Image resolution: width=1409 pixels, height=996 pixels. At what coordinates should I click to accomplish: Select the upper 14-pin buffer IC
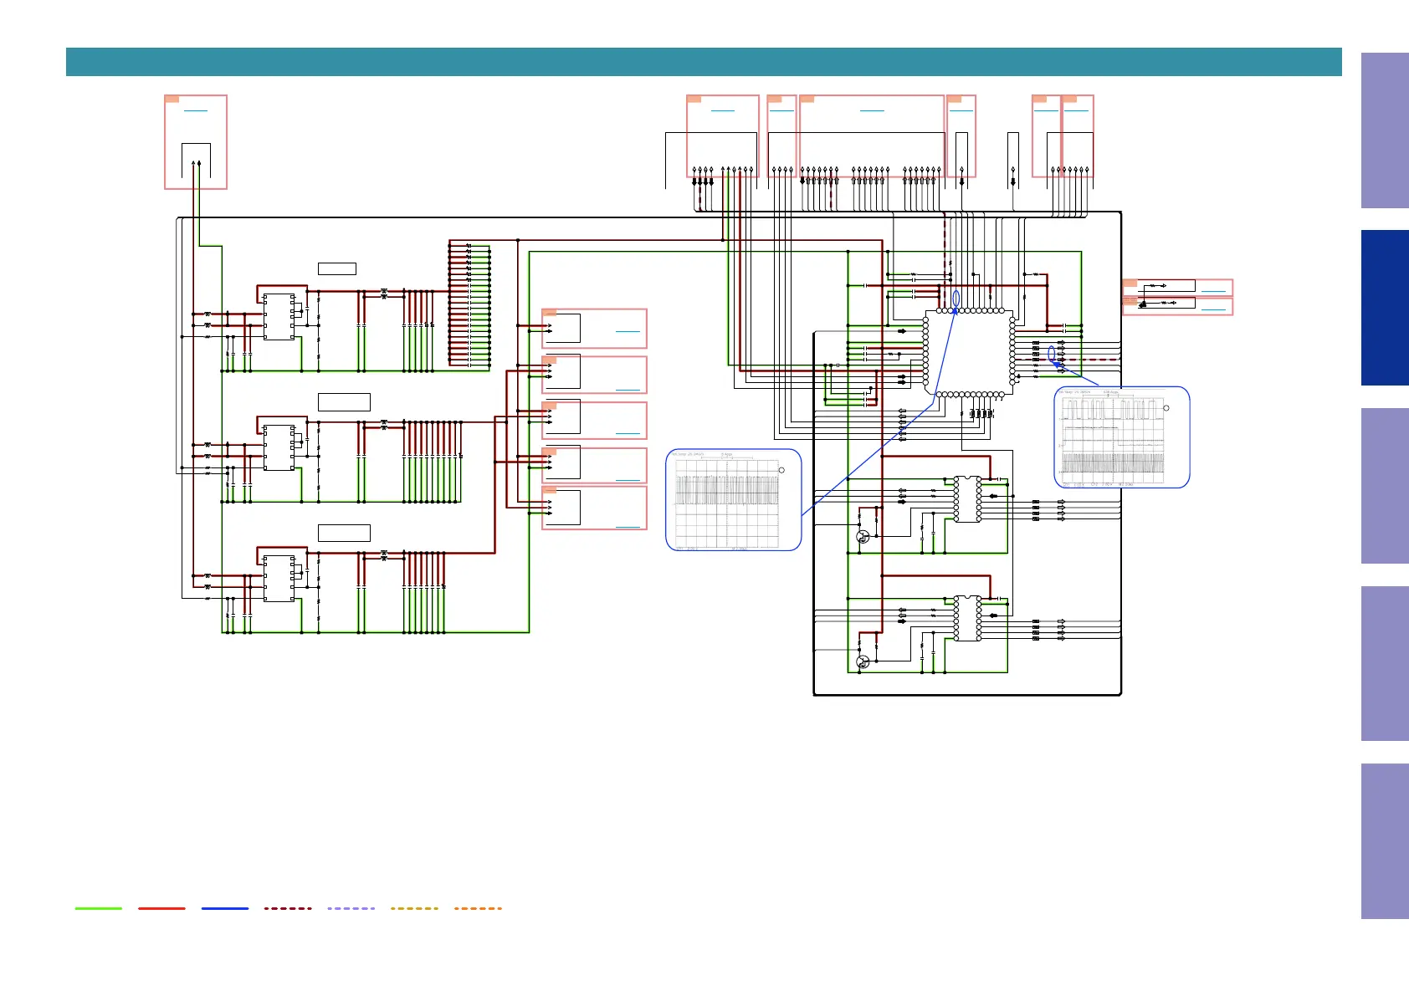coord(968,499)
